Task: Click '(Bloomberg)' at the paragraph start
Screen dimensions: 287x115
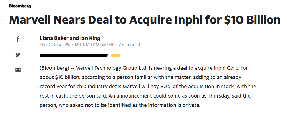Action: click(x=54, y=68)
